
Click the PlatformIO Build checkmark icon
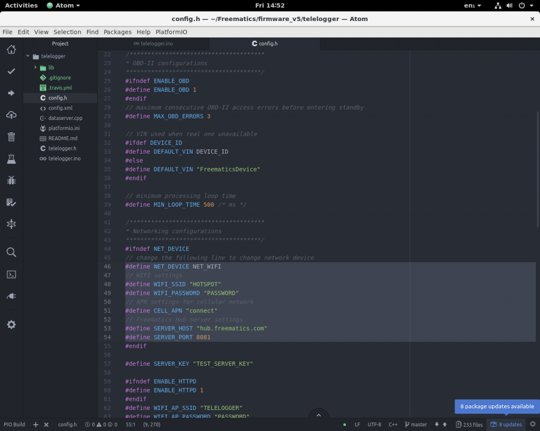pos(11,71)
